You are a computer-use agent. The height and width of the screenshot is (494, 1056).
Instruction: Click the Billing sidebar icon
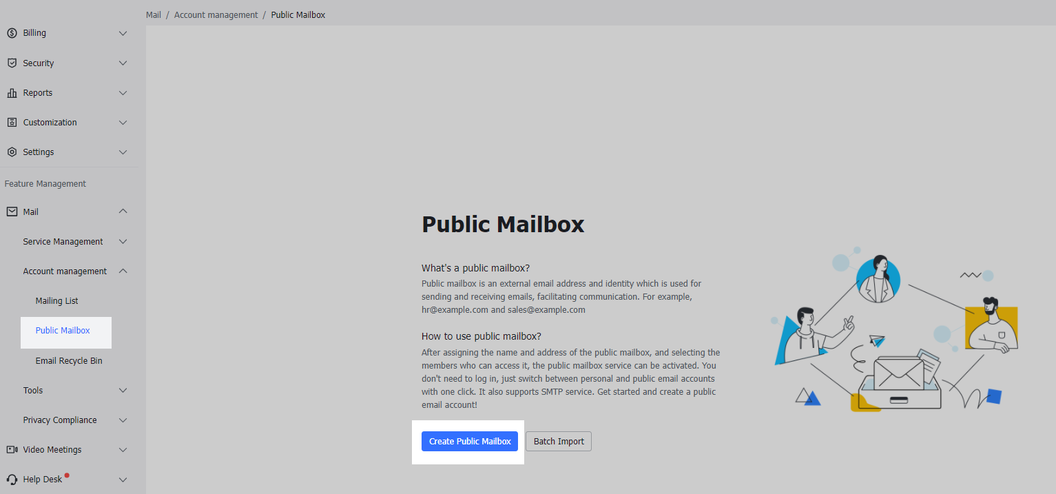click(12, 32)
